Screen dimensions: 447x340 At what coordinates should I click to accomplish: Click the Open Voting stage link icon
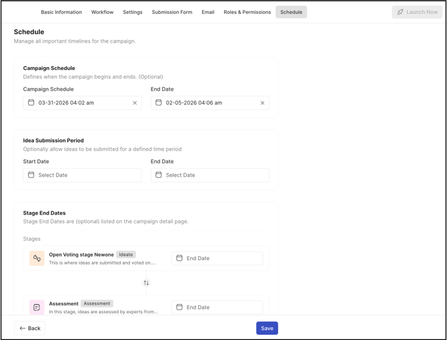(37, 258)
